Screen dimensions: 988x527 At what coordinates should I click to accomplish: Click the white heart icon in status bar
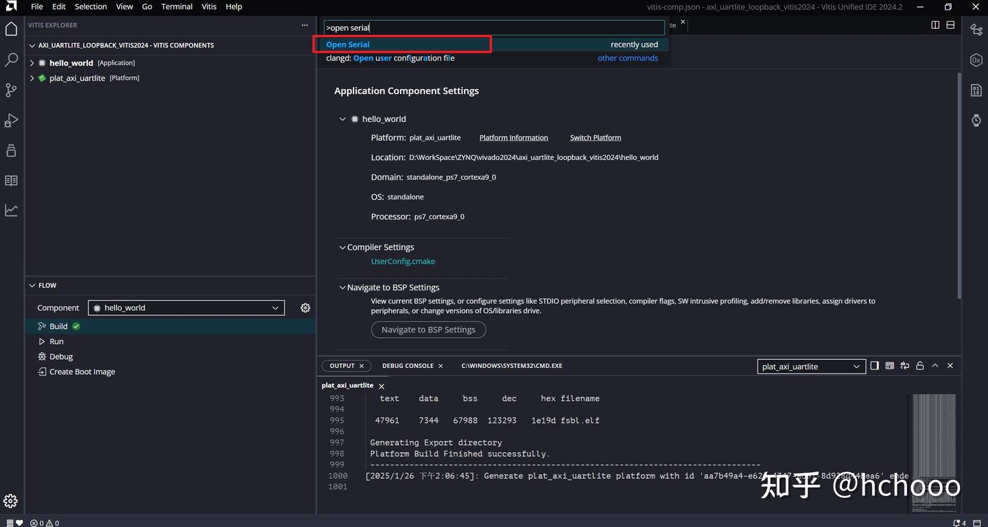point(19,523)
